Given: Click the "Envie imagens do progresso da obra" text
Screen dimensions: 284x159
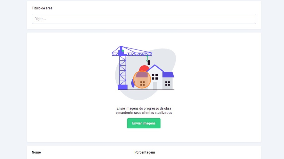Looking at the screenshot, I should [x=144, y=108].
